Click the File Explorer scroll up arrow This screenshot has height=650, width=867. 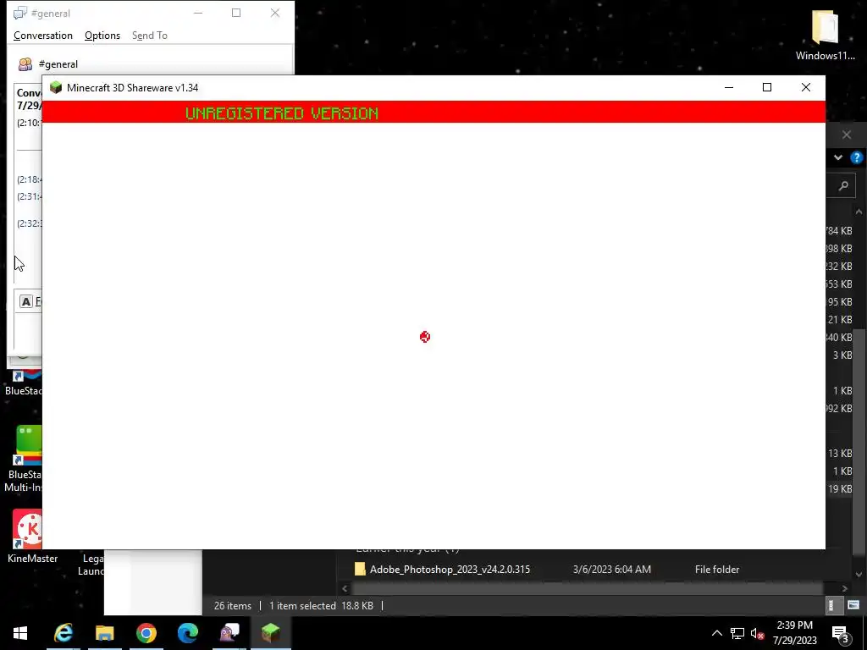(859, 212)
